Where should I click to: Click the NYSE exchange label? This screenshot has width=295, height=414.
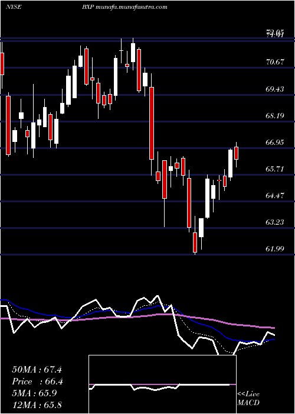[14, 7]
